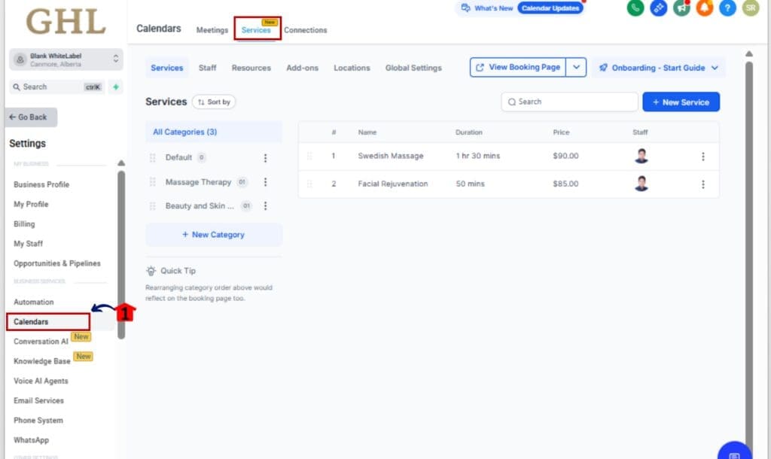The height and width of the screenshot is (459, 771).
Task: Open the three-dot menu for Default category
Action: 265,158
